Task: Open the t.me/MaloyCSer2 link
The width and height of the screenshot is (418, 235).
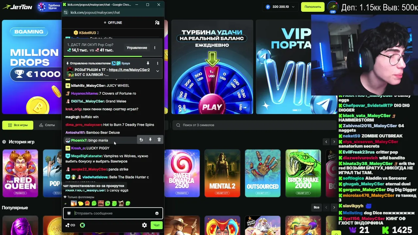Action: (129, 70)
